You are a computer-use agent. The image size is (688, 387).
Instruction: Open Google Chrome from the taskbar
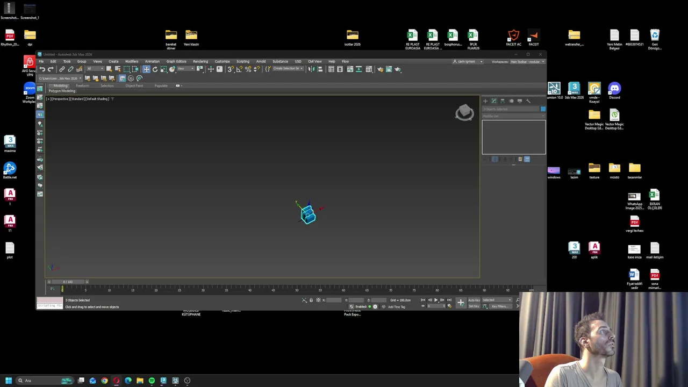pos(104,381)
